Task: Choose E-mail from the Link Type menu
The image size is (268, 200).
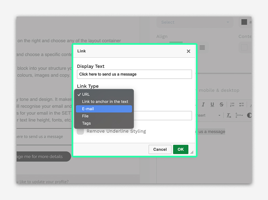Action: point(104,109)
